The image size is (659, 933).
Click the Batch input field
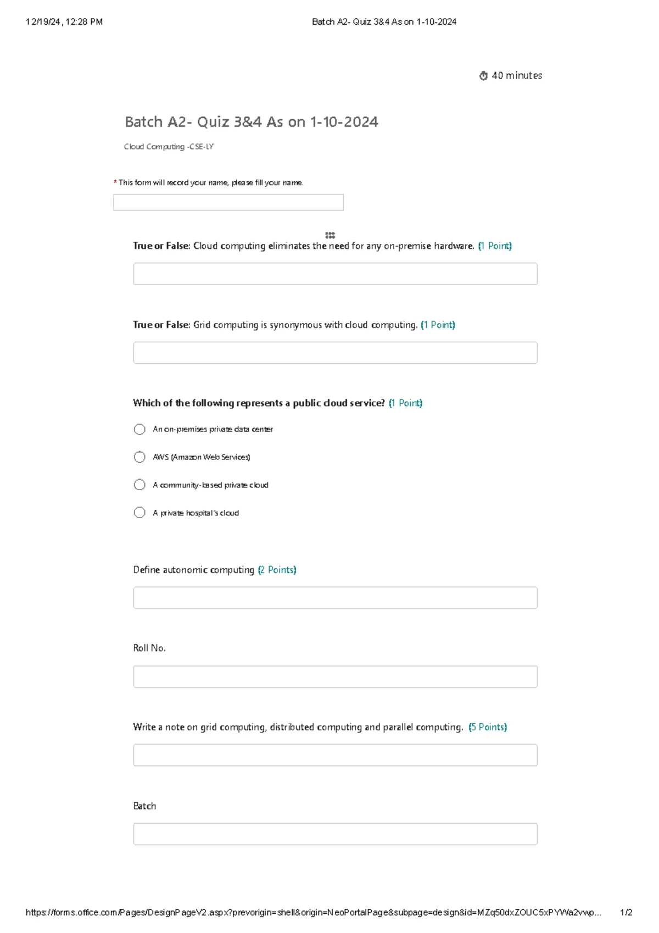(x=335, y=834)
